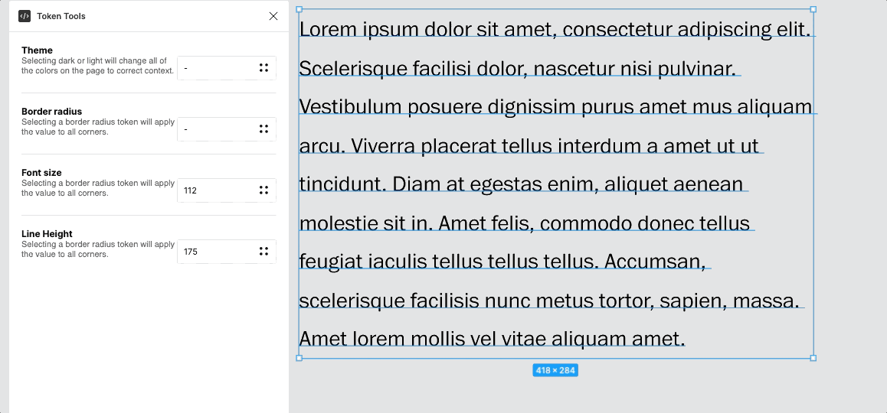Image resolution: width=887 pixels, height=413 pixels.
Task: Focus the Line Height field showing 175
Action: click(x=217, y=252)
